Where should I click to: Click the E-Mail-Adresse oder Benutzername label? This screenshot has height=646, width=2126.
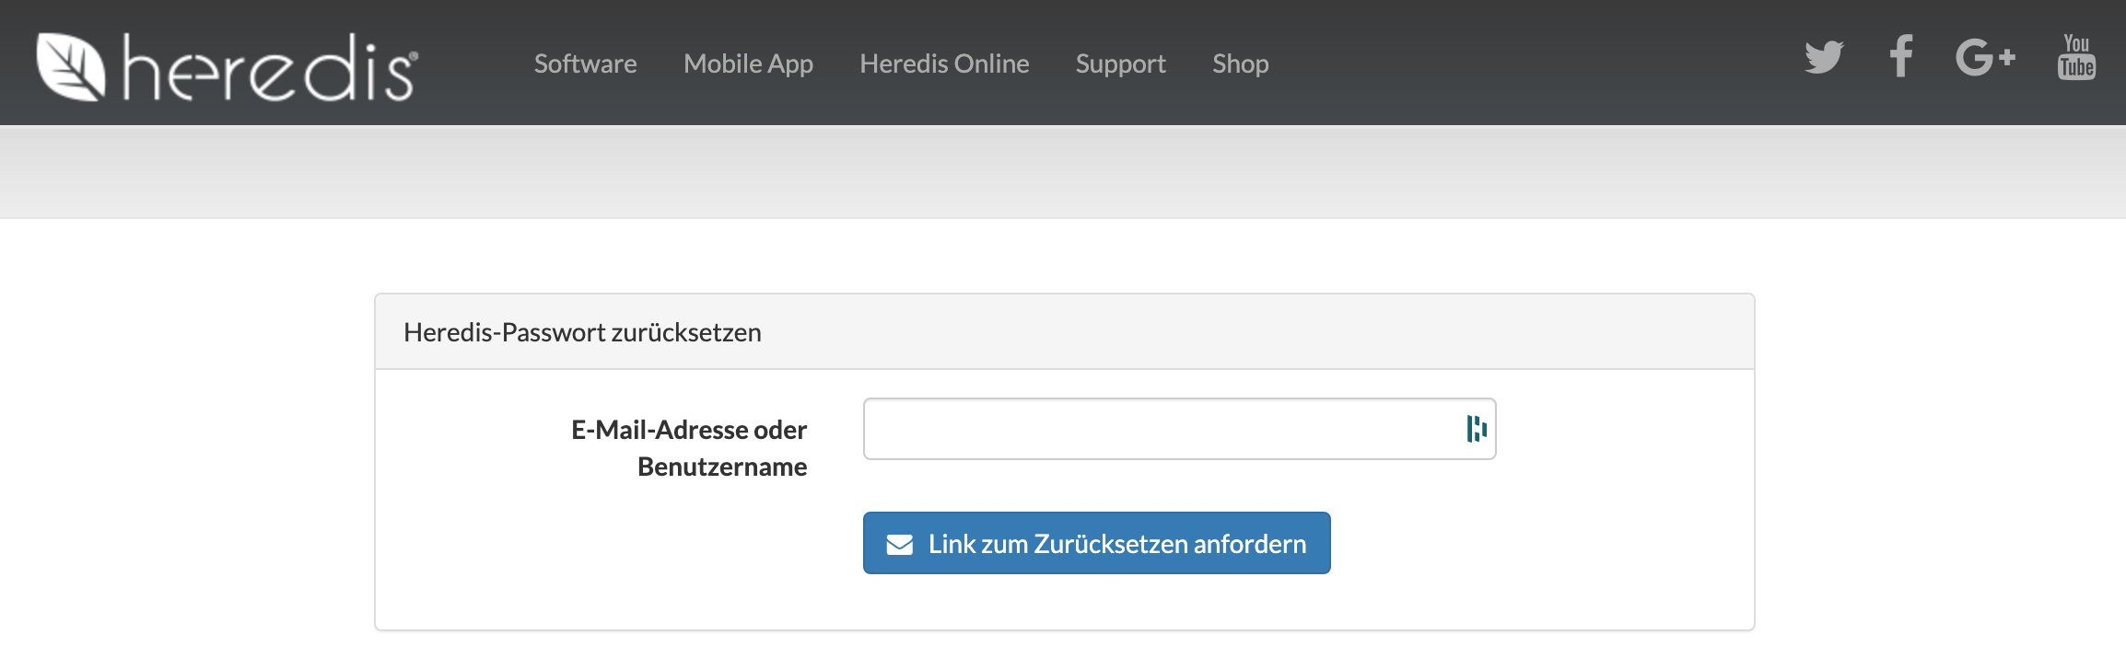click(689, 448)
